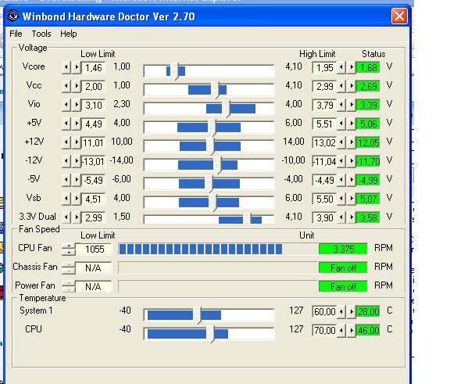Increase -12V low limit with right arrow
Viewport: 450px width, 384px height.
tap(77, 161)
